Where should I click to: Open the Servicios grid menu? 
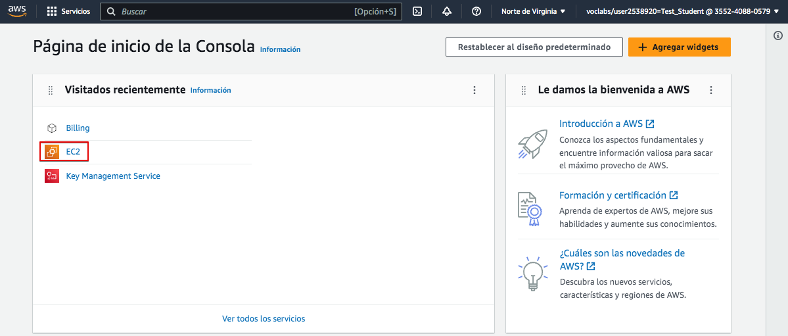click(x=69, y=12)
